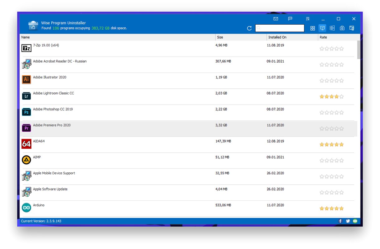Select the Desktop Apps monitor icon

click(x=322, y=28)
